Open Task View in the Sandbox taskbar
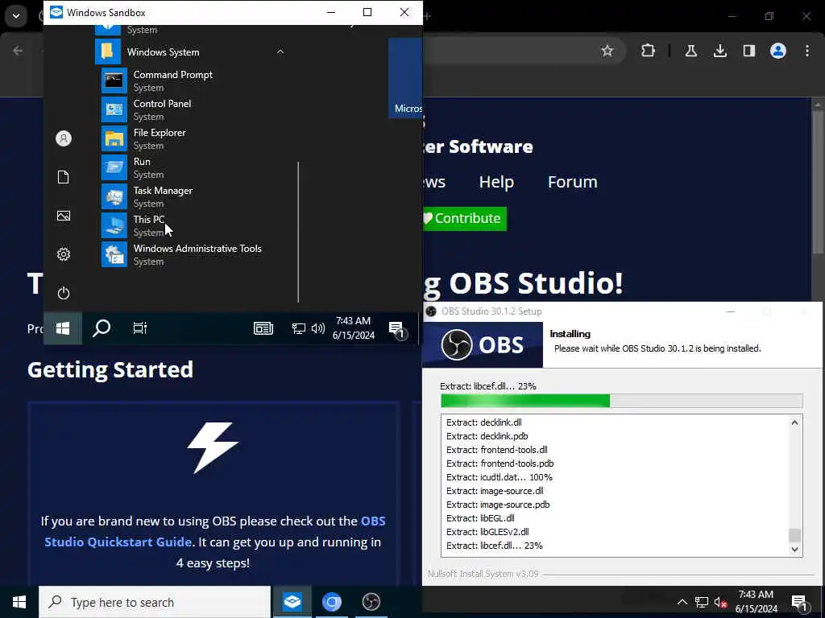Screen dimensions: 825x618 click(140, 328)
